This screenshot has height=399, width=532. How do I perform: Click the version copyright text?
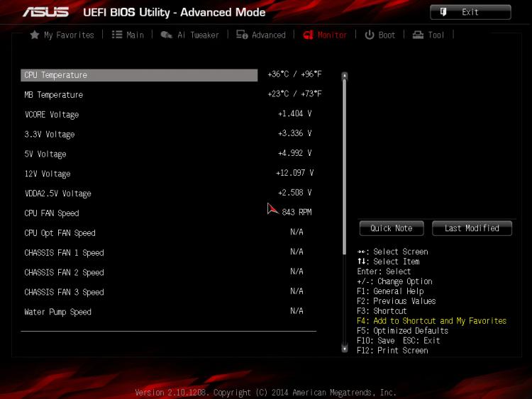pyautogui.click(x=266, y=393)
